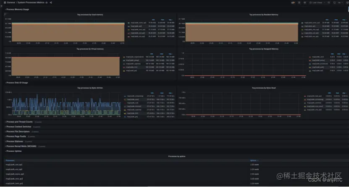Click the Virtual memory graph area

point(66,66)
